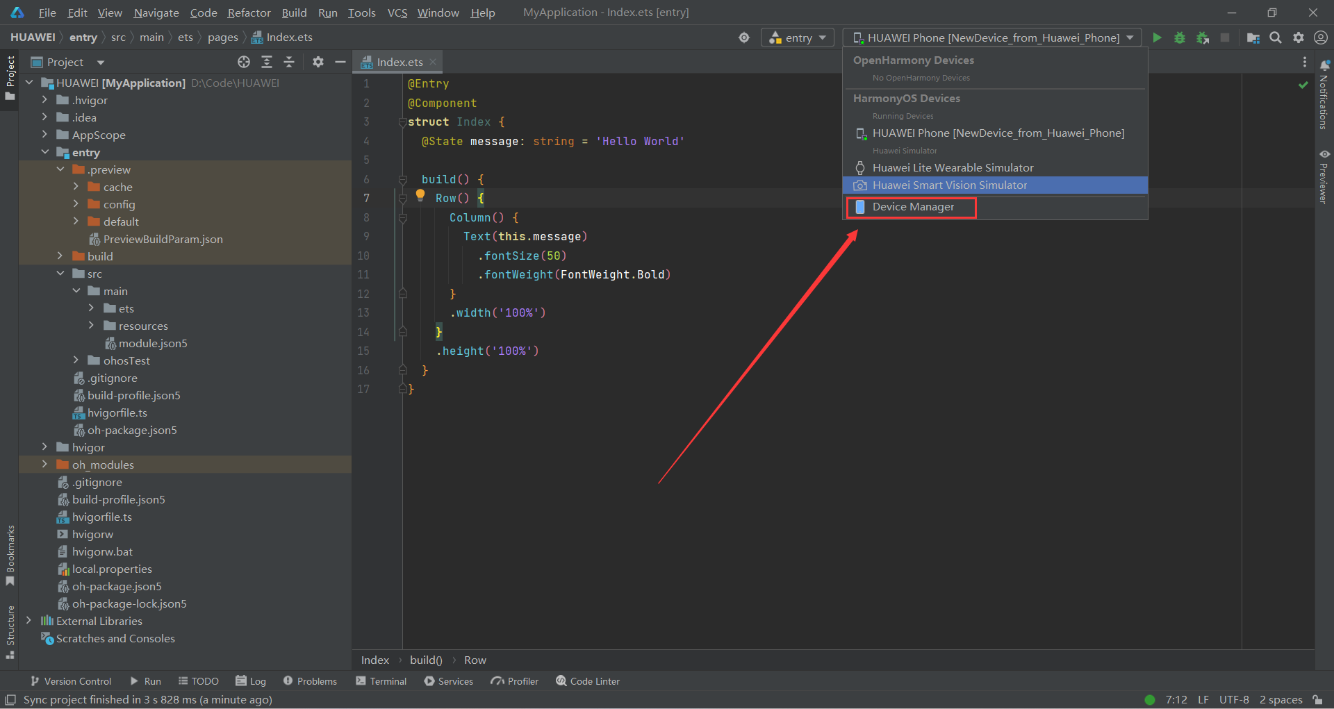Toggle the Project tool window side button
The width and height of the screenshot is (1334, 709).
pos(10,78)
